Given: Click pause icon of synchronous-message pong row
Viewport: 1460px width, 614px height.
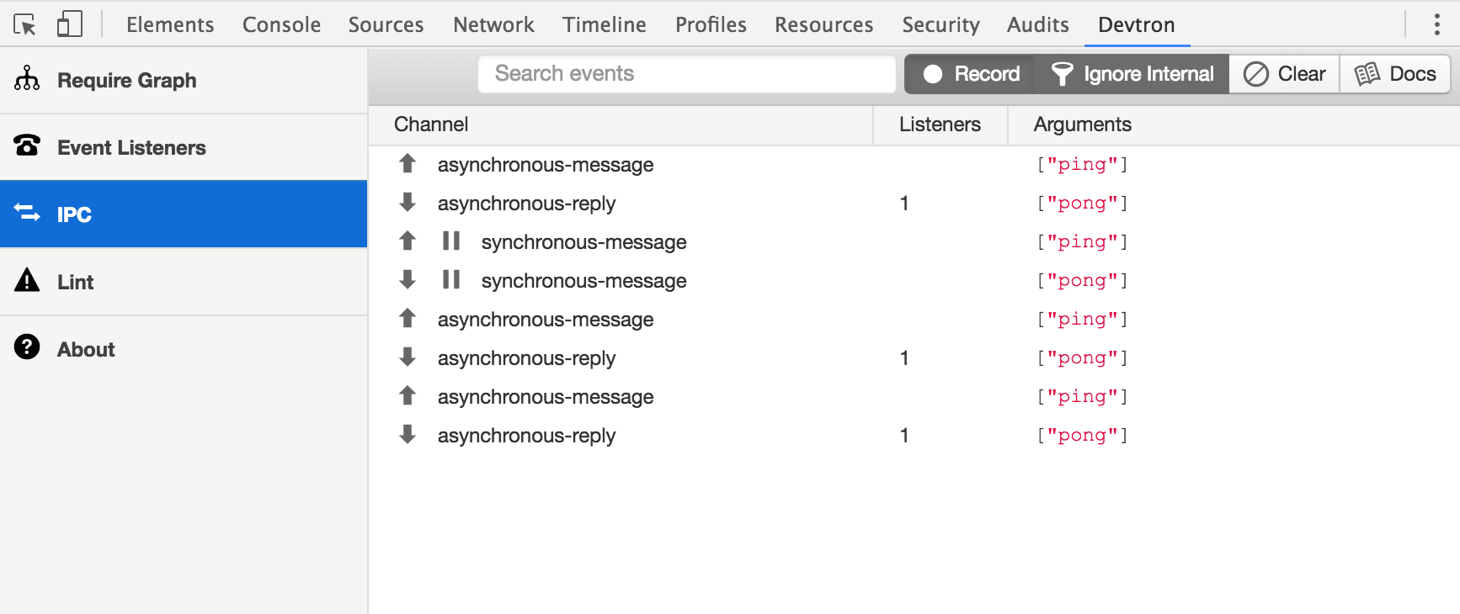Looking at the screenshot, I should [451, 279].
